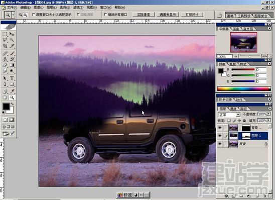The height and width of the screenshot is (200, 275).
Task: Select the Rectangular Marquee tool
Action: click(5, 34)
